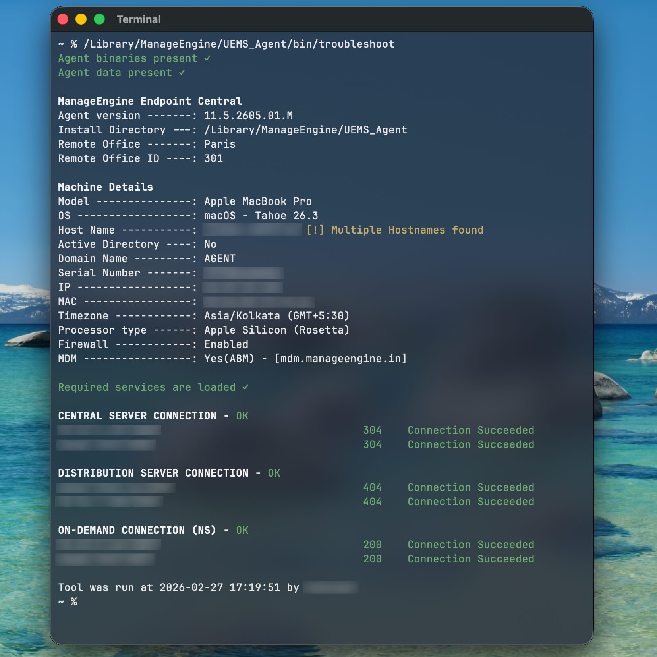Select the Firewall Enabled status text
Viewport: 657px width, 657px height.
coord(226,344)
